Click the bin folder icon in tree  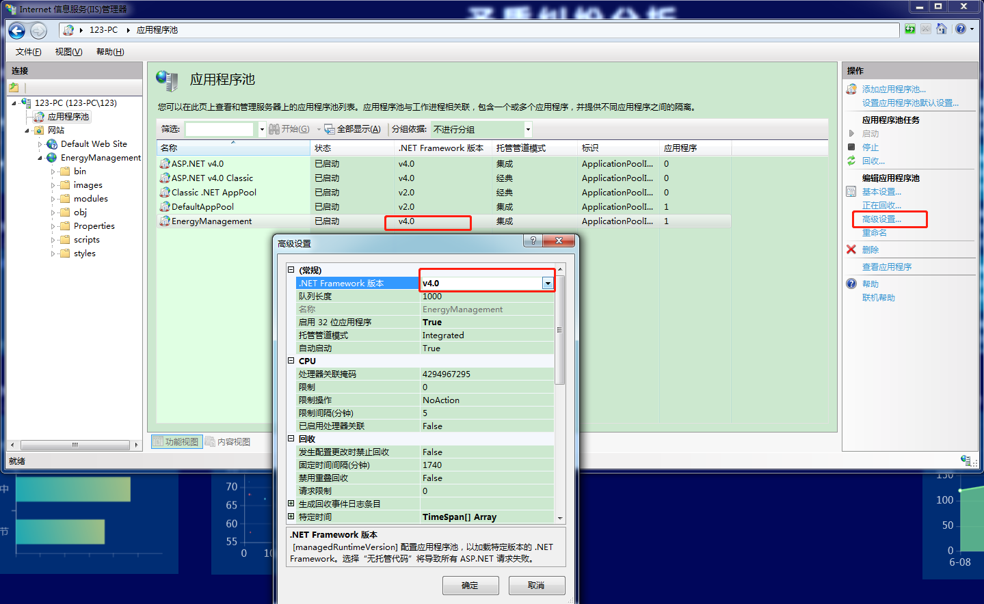pyautogui.click(x=65, y=171)
